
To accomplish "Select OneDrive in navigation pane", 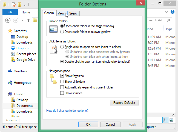I will pyautogui.click(x=21, y=71).
